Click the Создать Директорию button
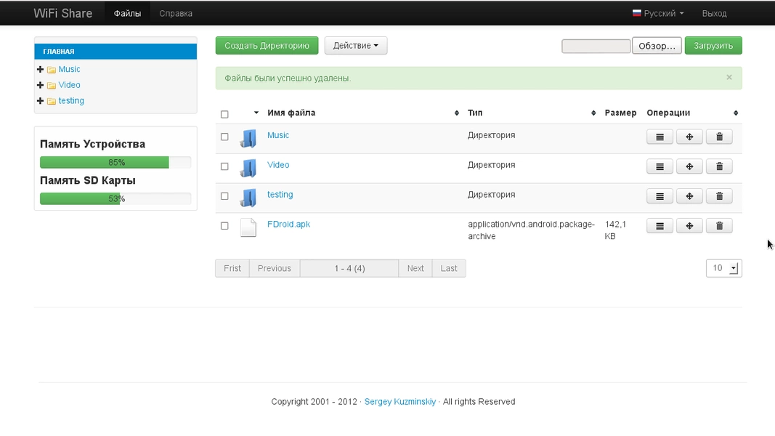This screenshot has height=436, width=775. point(267,46)
